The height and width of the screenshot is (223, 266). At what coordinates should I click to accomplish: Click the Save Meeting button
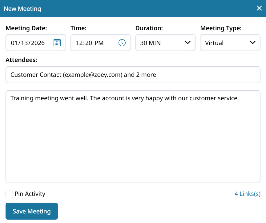tap(32, 211)
